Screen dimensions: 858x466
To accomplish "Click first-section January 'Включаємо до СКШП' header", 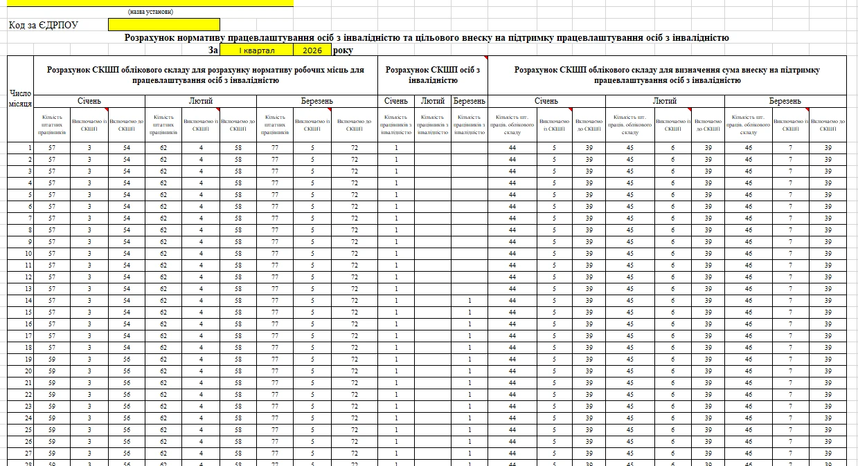I will tap(127, 124).
